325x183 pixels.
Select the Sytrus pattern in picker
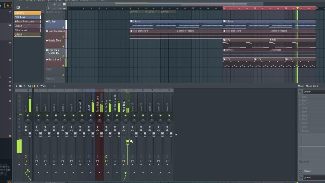pyautogui.click(x=27, y=13)
